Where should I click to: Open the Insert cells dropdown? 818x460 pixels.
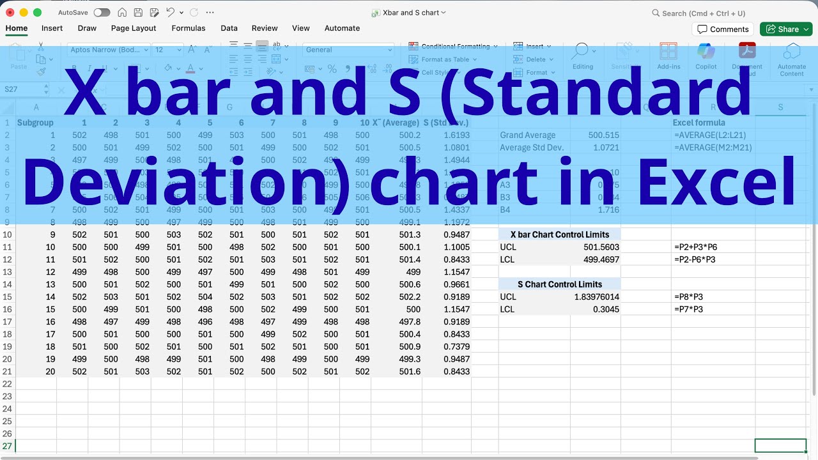click(x=534, y=46)
